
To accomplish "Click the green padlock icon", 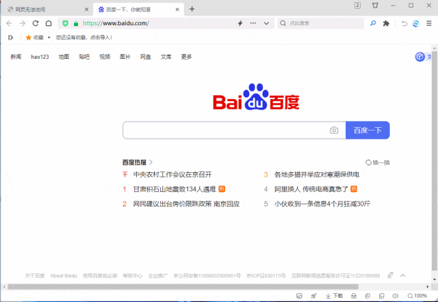I will [x=76, y=24].
